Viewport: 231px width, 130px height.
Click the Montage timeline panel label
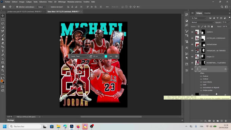[11, 120]
